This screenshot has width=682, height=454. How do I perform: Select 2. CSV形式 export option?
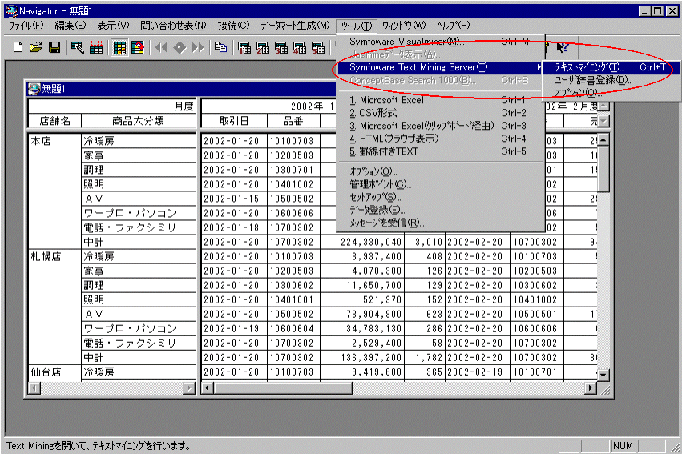tap(378, 113)
